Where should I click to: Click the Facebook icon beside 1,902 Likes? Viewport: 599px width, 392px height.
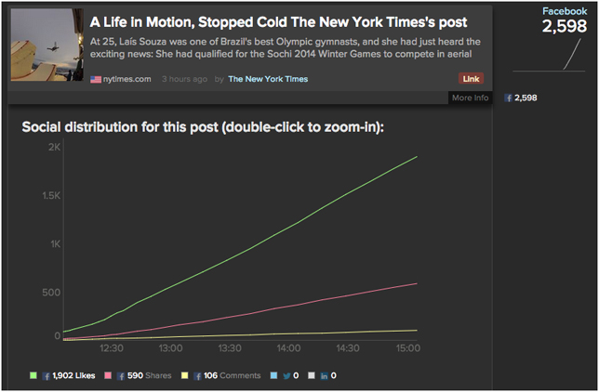tap(47, 376)
